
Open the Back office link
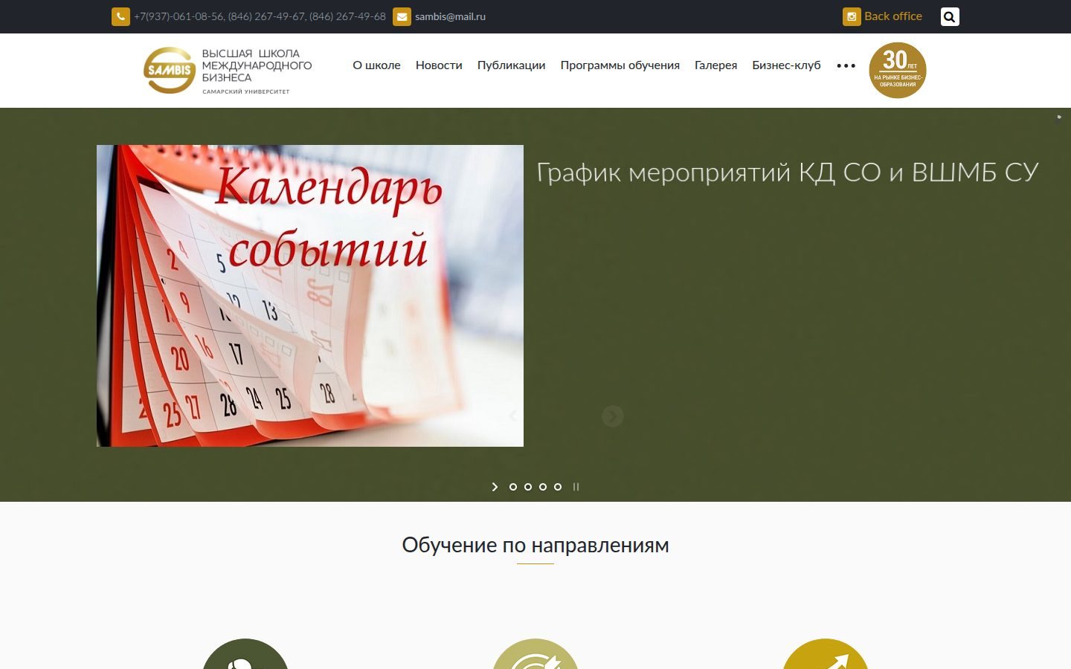(x=893, y=16)
